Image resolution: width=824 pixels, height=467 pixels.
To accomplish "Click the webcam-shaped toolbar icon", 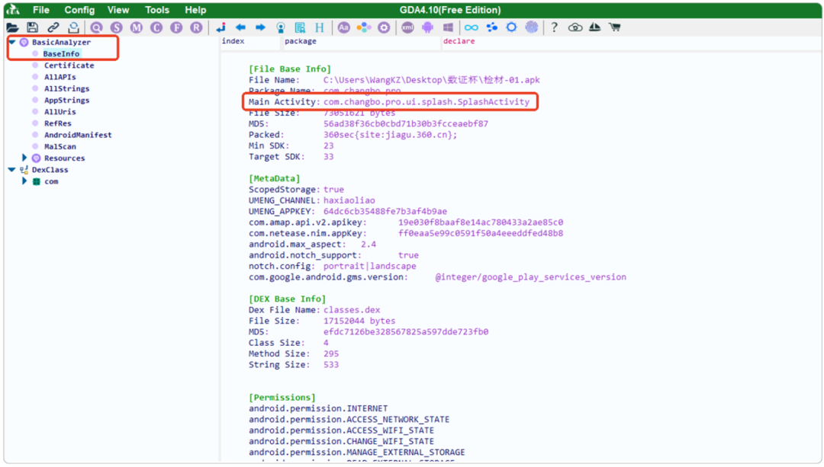I will click(x=281, y=27).
